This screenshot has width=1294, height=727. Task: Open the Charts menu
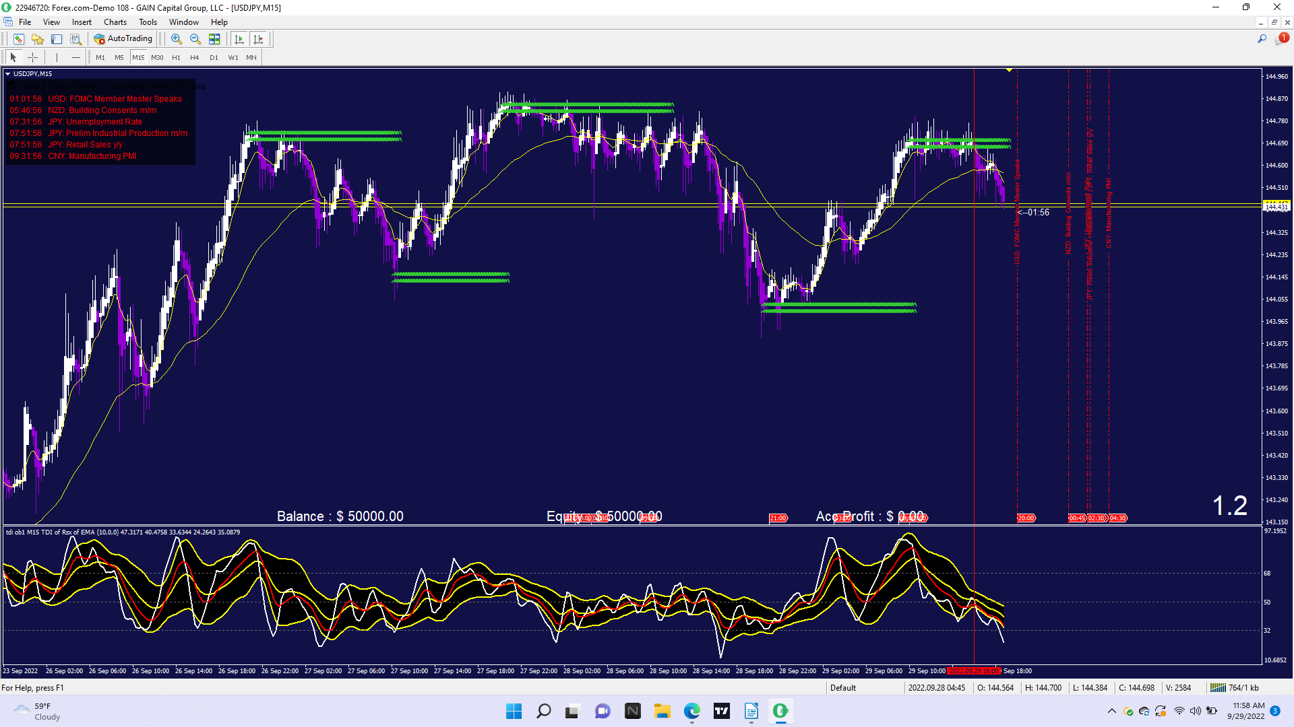click(115, 22)
